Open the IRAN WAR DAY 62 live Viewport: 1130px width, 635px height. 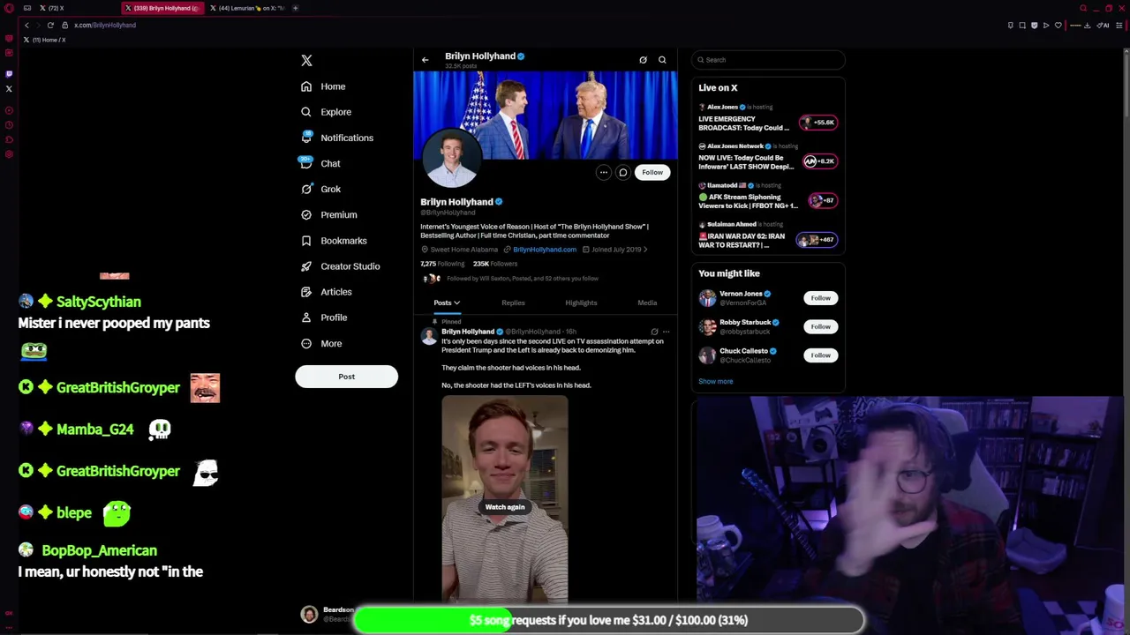point(767,235)
